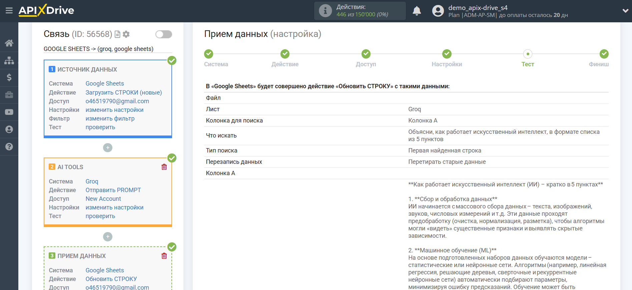Screen dimensions: 632x290
Task: Select the Тест step
Action: click(x=528, y=54)
